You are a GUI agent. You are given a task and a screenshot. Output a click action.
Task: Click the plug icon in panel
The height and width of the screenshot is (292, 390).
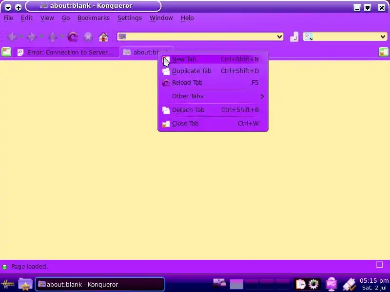[349, 284]
